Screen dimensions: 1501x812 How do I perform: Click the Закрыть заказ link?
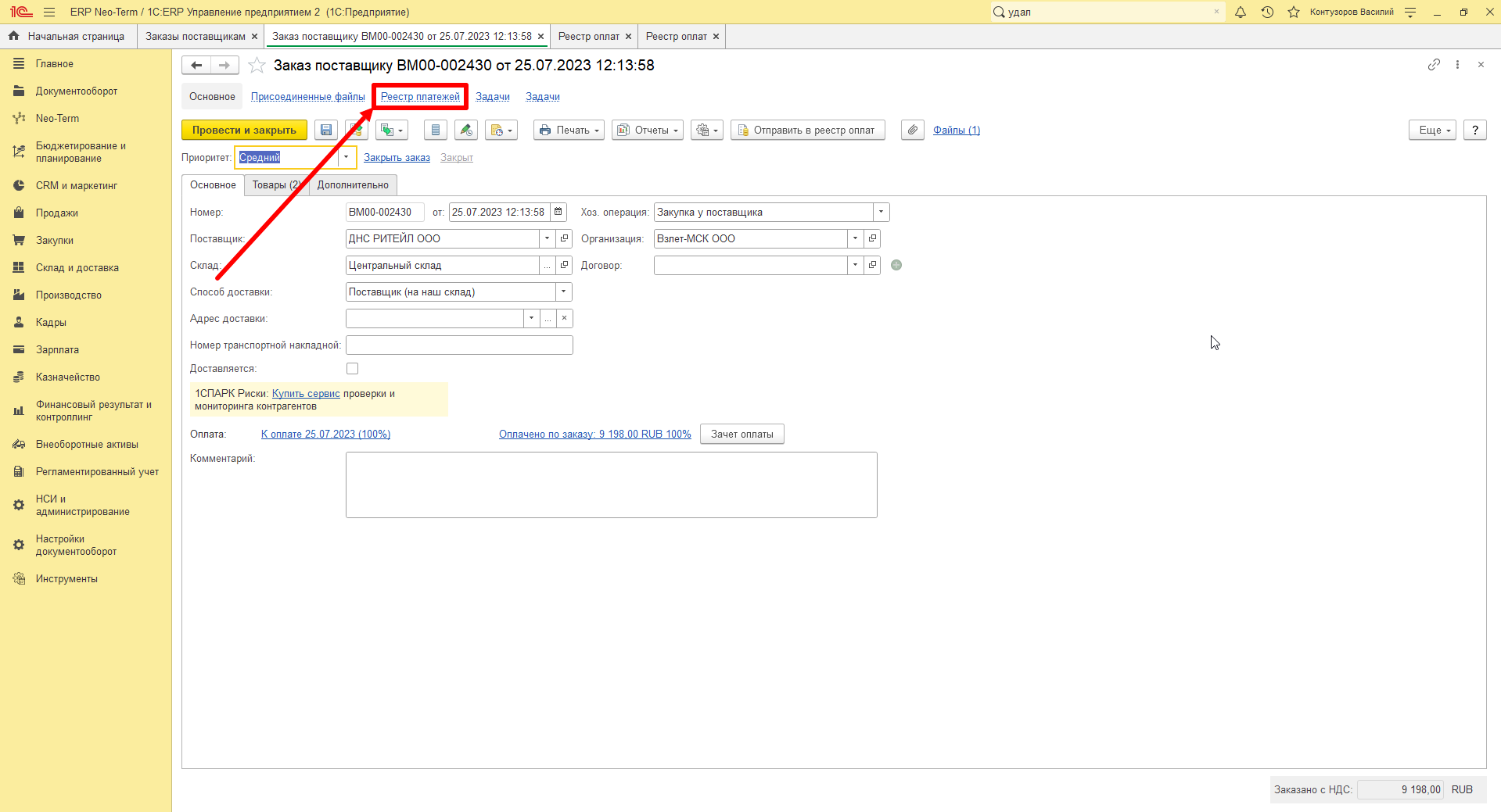[x=397, y=158]
